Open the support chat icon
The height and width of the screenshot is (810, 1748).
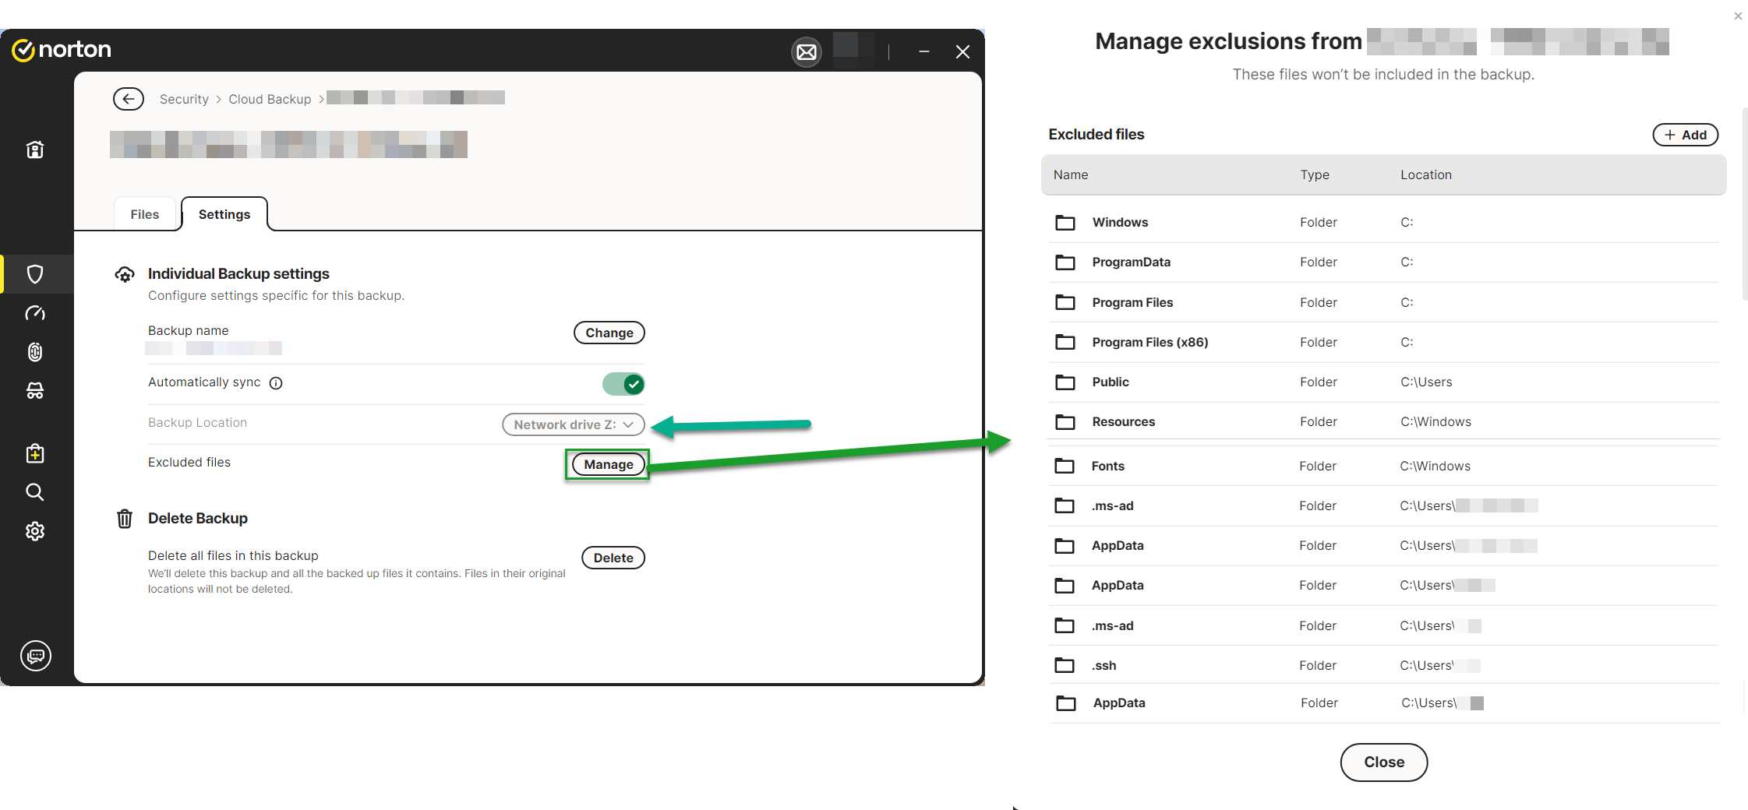(x=36, y=656)
